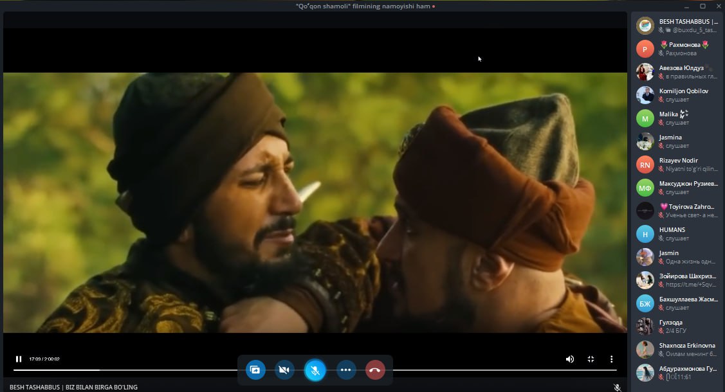Maximize the group call window

click(702, 6)
